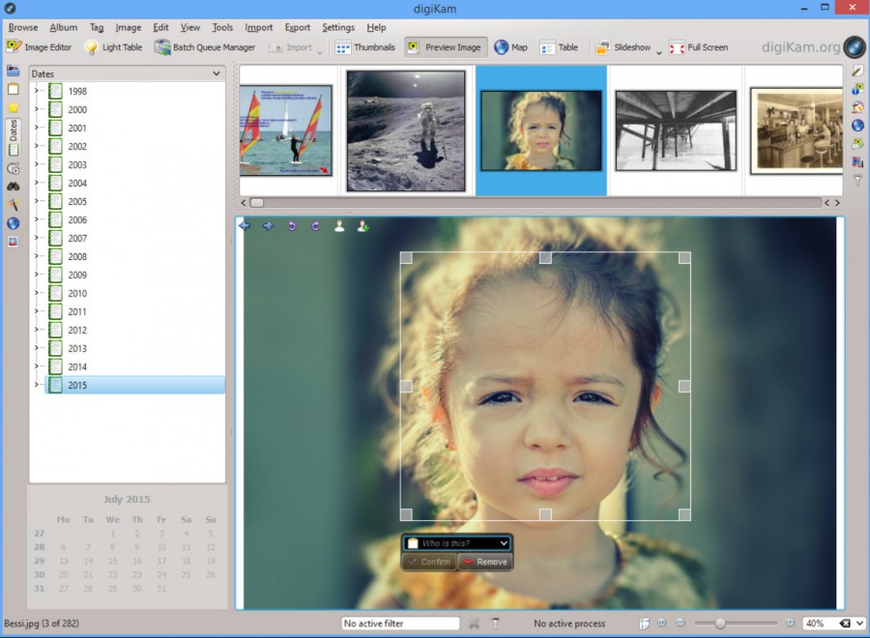Click the back arrow in the preview toolbar
Viewport: 870px width, 638px height.
(x=244, y=226)
